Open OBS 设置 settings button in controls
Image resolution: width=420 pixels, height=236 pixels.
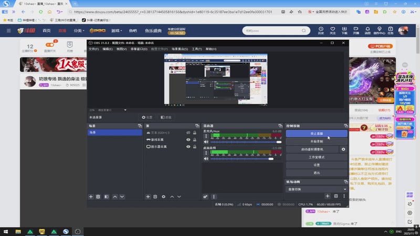(x=317, y=165)
